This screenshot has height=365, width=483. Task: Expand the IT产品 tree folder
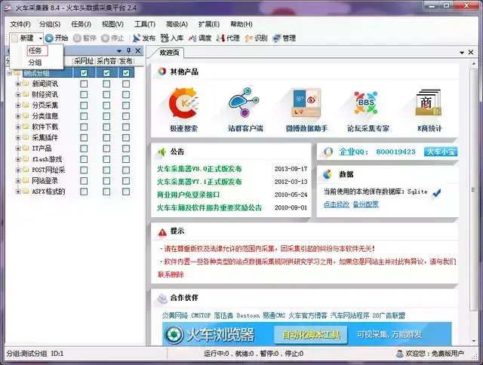coord(18,149)
